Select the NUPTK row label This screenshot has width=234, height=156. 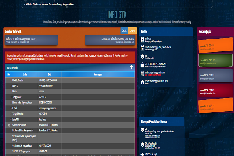(15, 86)
